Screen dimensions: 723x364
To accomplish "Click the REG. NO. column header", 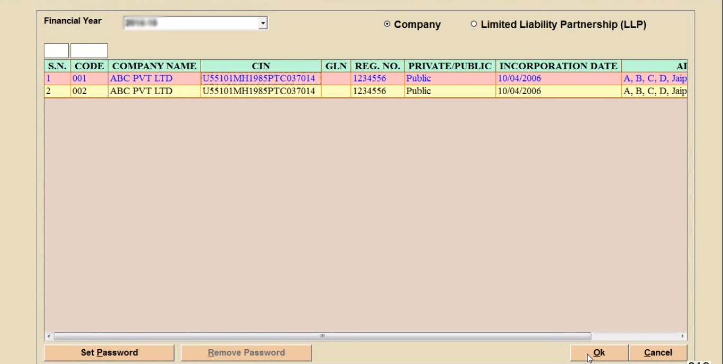I will tap(377, 66).
